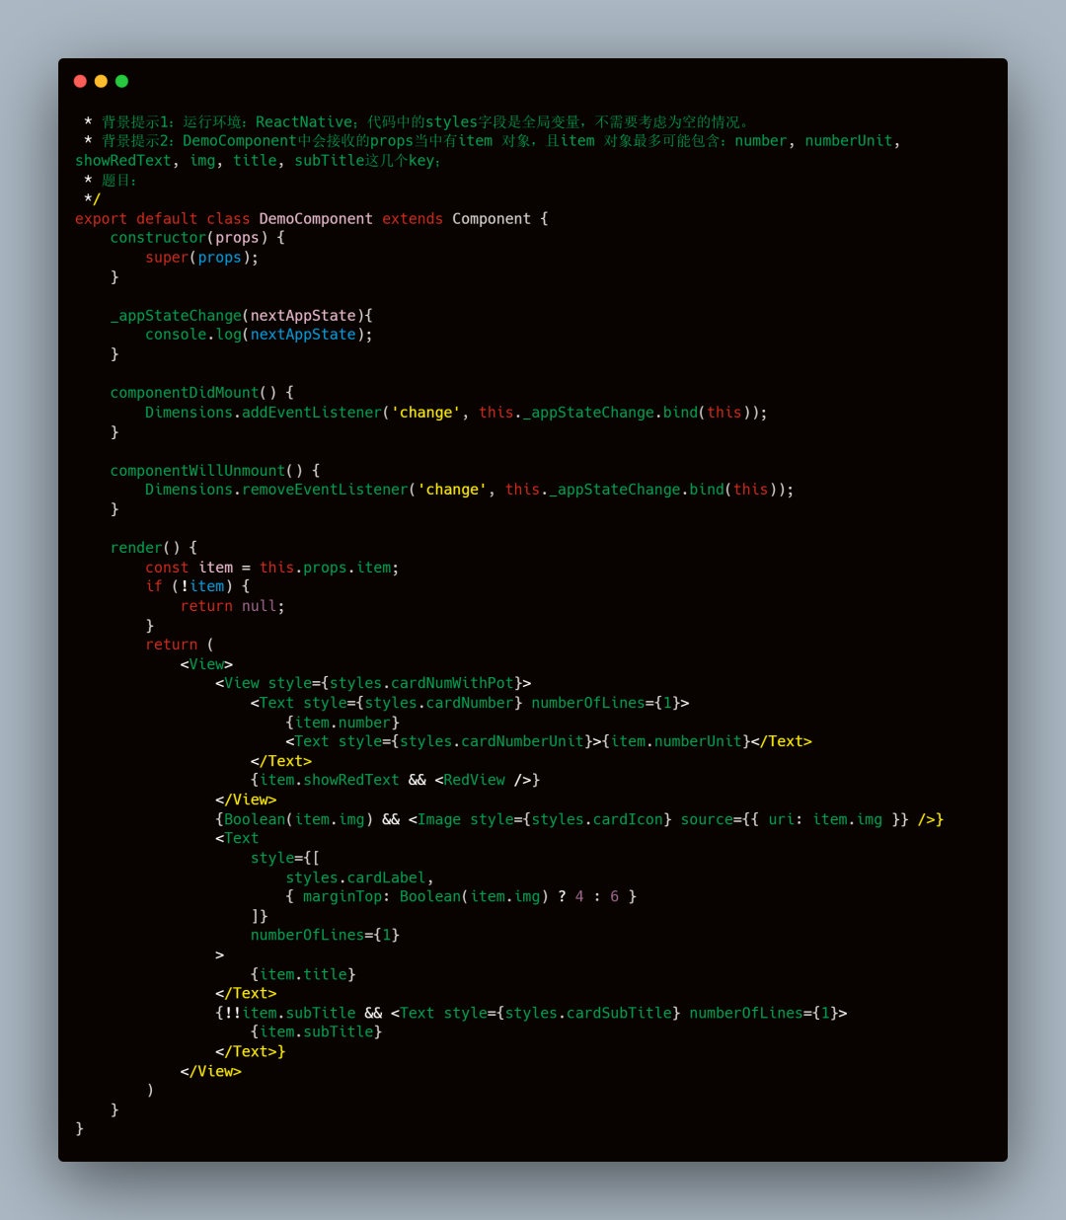Select the "背景提示1" comment label
This screenshot has width=1066, height=1220.
(137, 122)
